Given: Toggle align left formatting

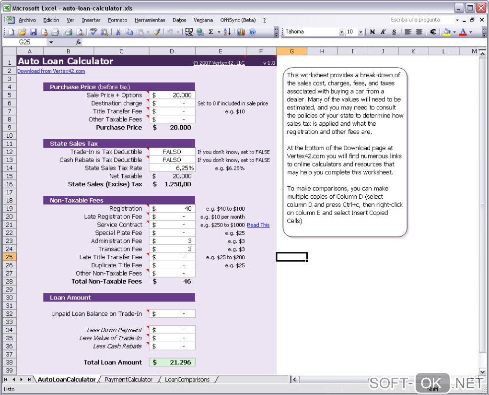Looking at the screenshot, I should 407,32.
